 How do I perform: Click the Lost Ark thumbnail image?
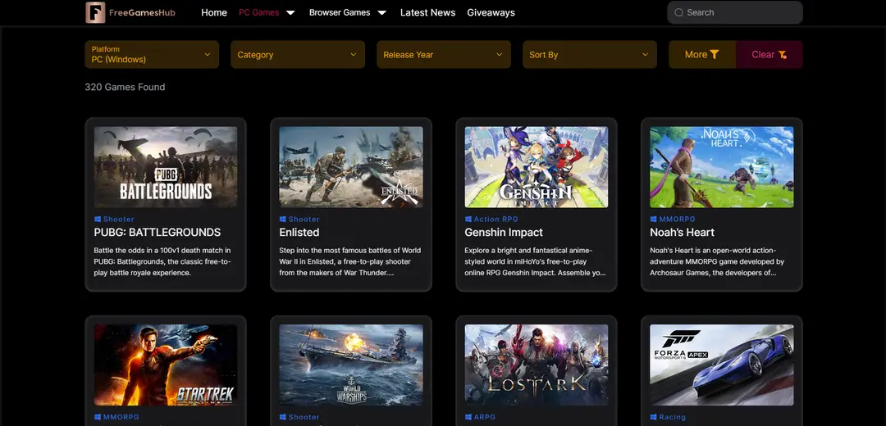(537, 365)
